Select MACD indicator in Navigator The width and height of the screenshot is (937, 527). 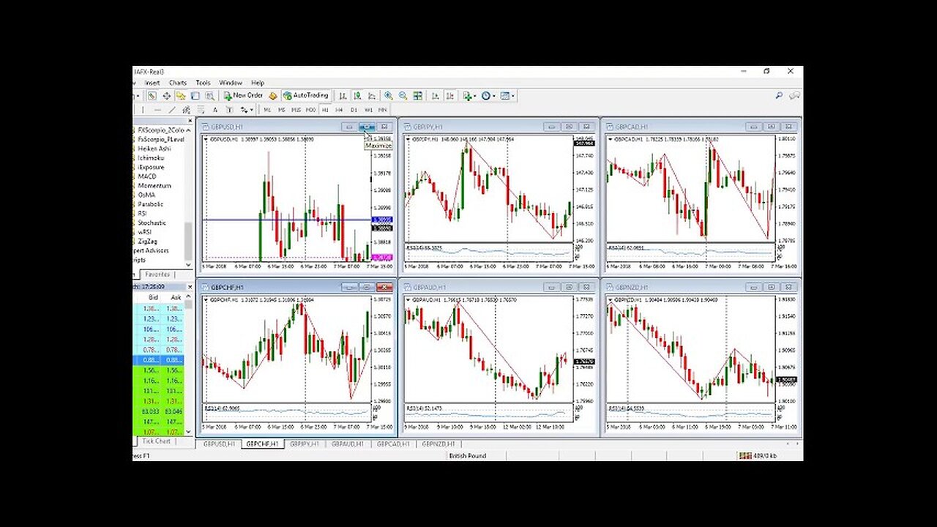[x=146, y=176]
